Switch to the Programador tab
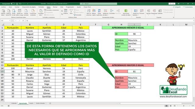Image resolution: width=195 pixels, height=109 pixels. pos(70,7)
